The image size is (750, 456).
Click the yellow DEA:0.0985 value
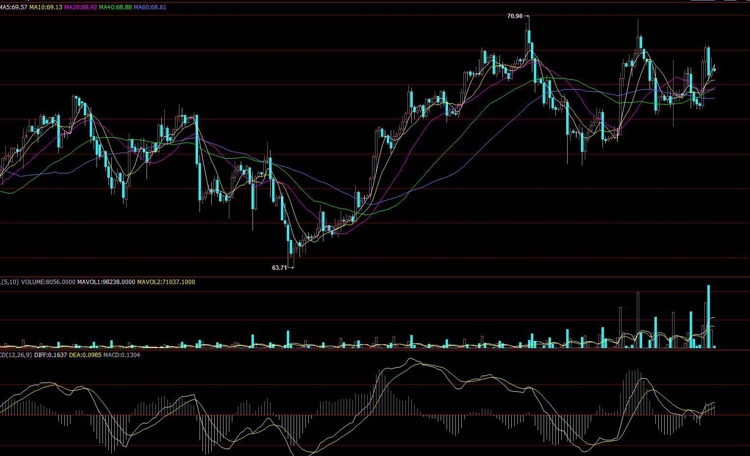click(x=85, y=355)
